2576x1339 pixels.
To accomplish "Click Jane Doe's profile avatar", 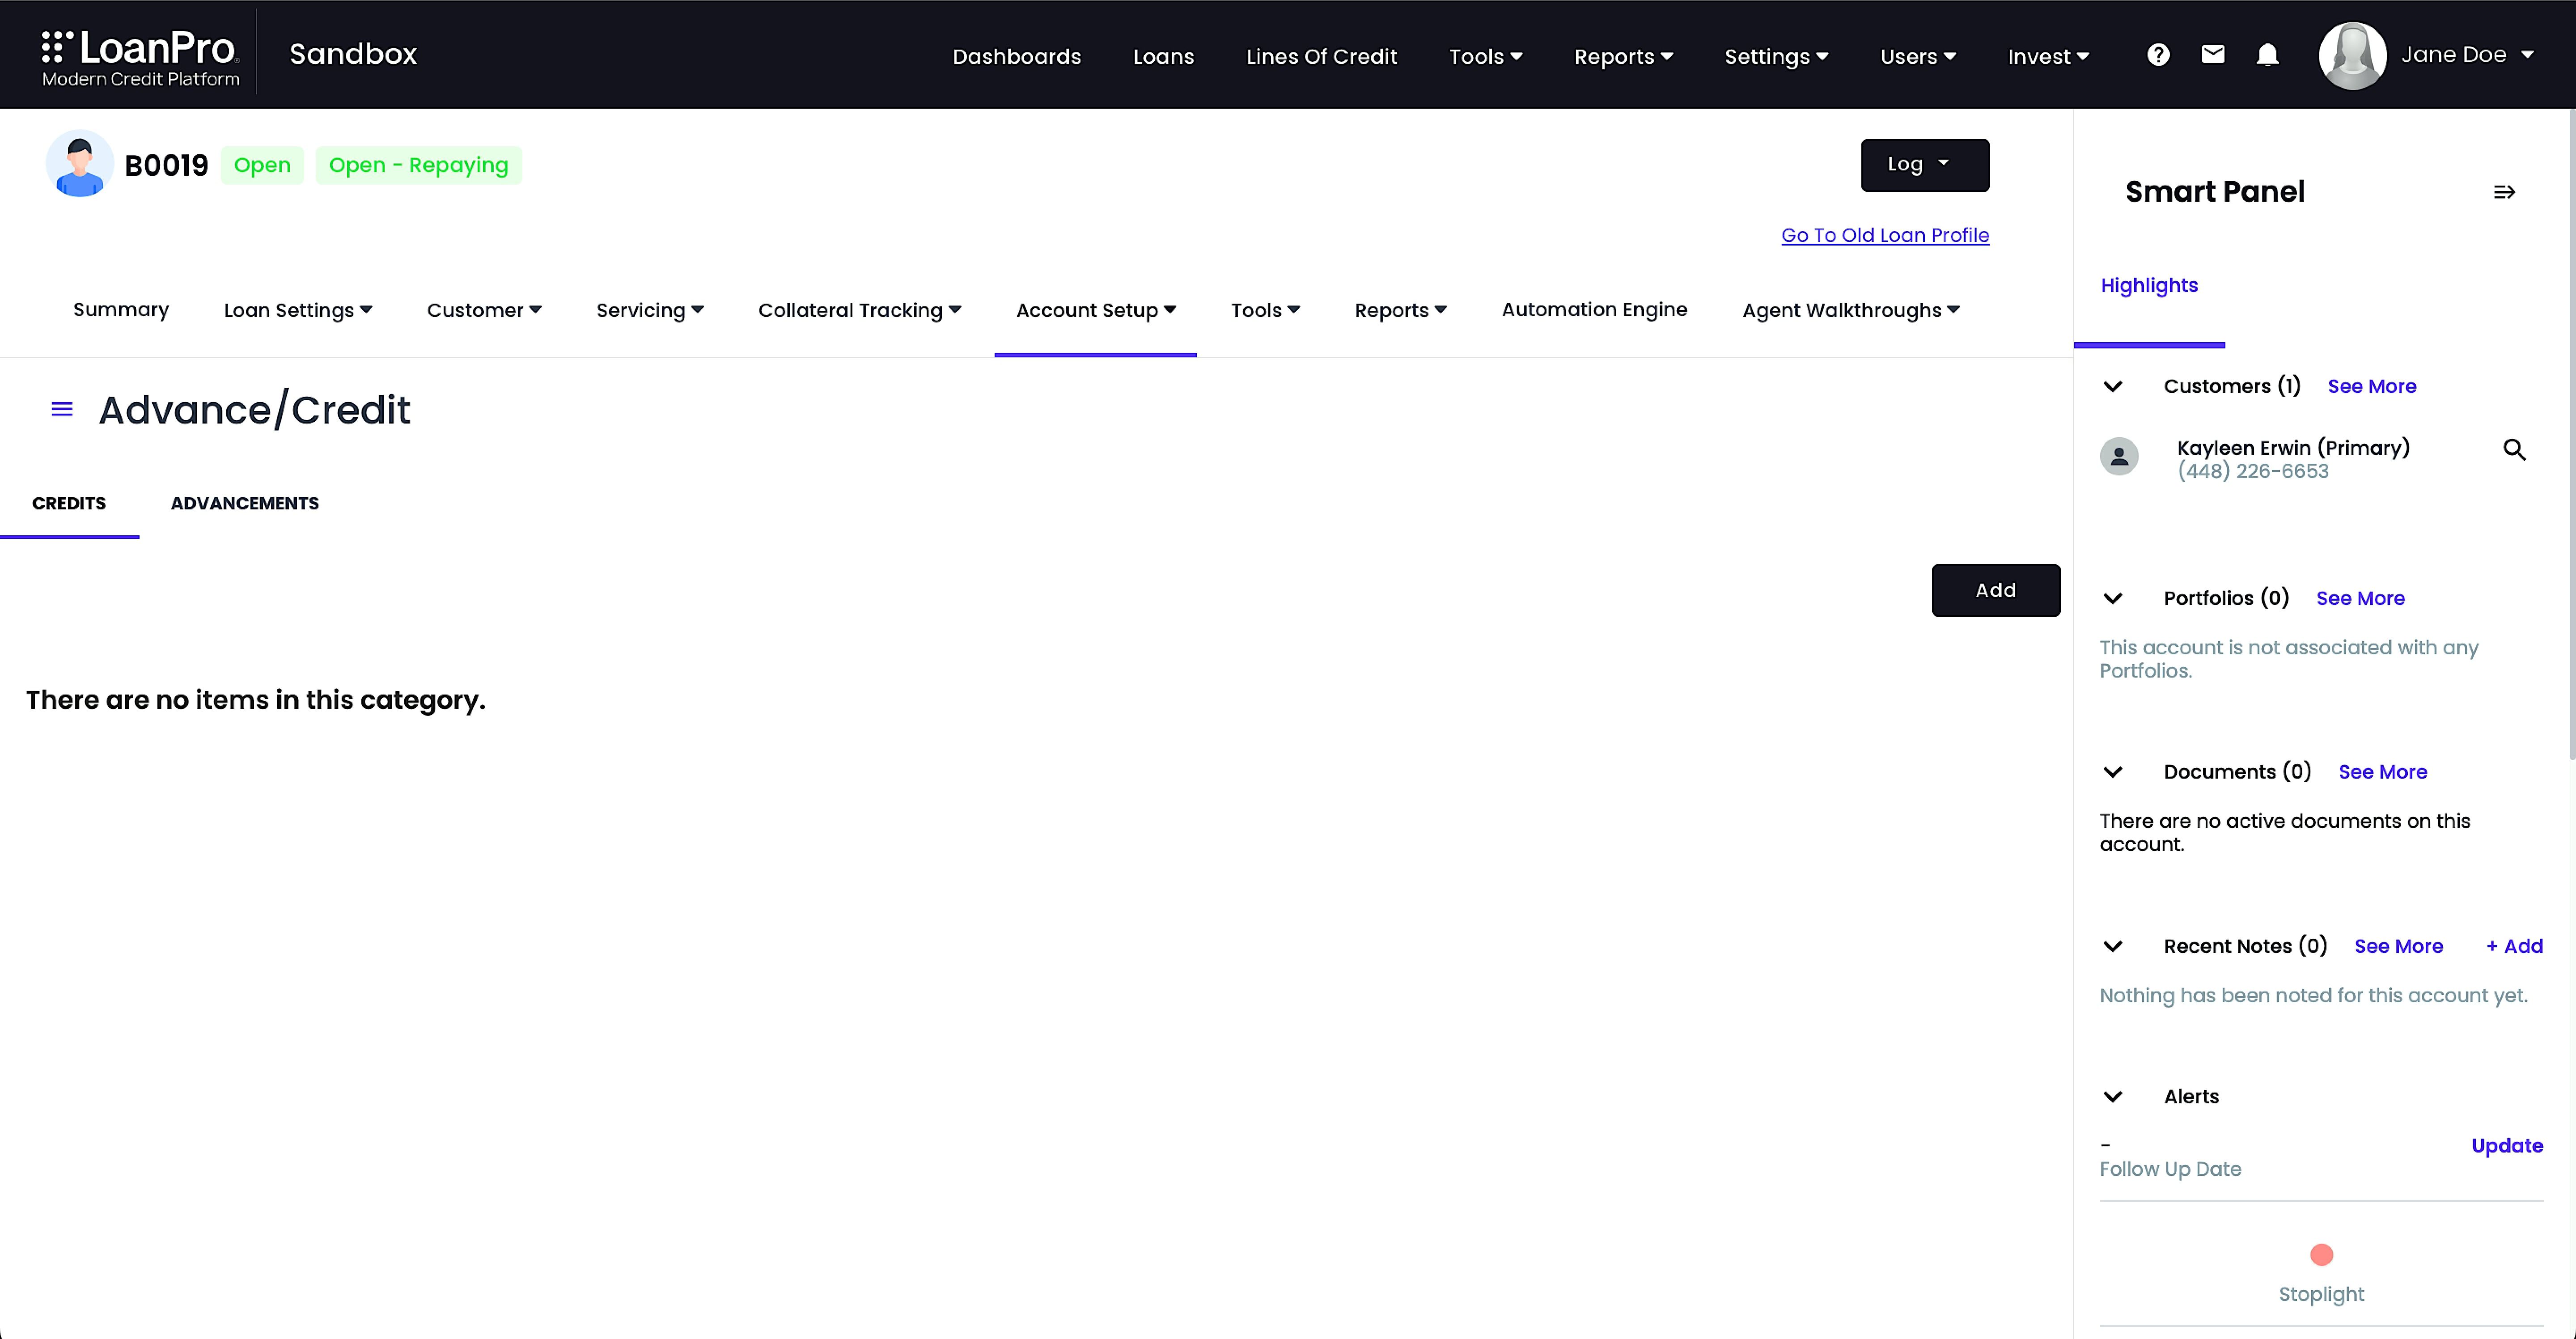I will 2352,55.
